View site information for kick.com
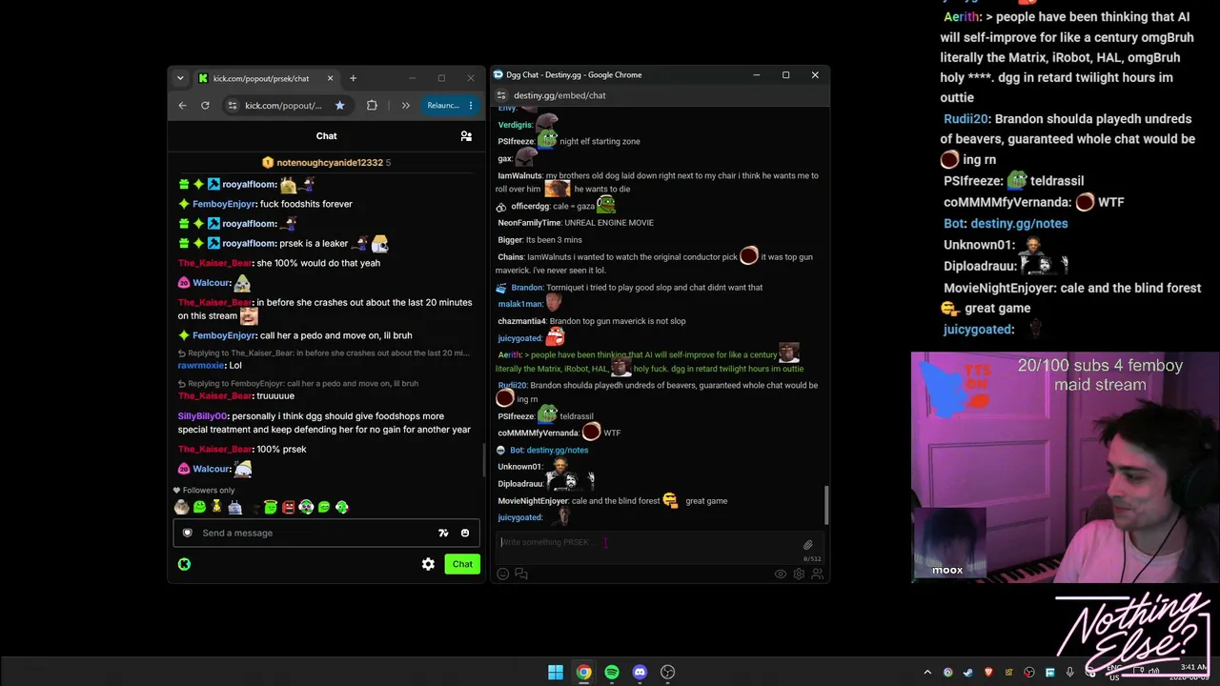 click(x=232, y=105)
